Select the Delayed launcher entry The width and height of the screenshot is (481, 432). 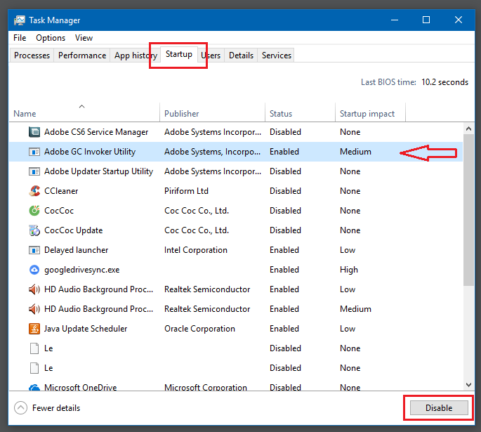coord(236,250)
